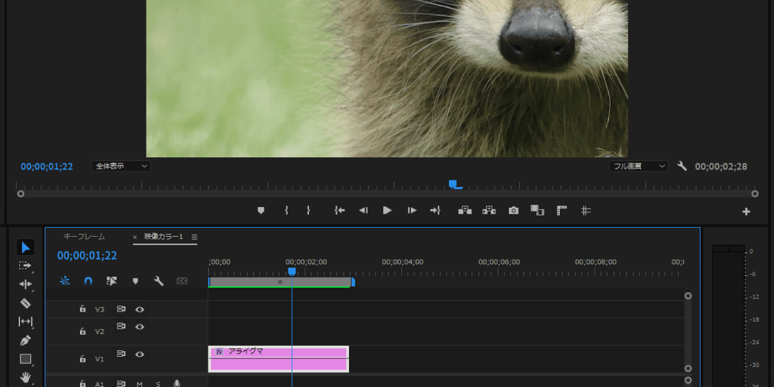Open Program monitor settings wrench
774x387 pixels.
(x=682, y=166)
